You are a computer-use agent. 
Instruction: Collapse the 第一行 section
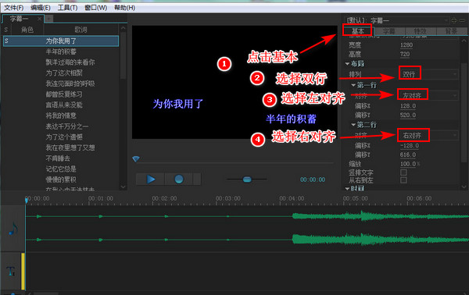pos(353,85)
